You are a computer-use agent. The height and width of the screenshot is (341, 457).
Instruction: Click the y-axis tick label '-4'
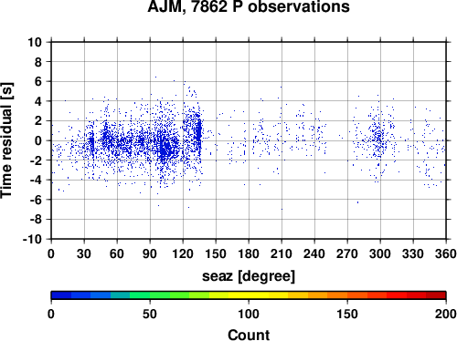point(36,180)
